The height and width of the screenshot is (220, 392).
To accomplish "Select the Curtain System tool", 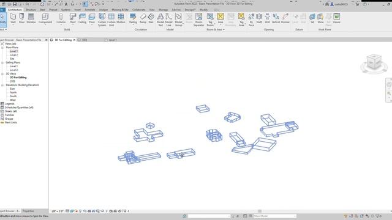I will pos(102,20).
